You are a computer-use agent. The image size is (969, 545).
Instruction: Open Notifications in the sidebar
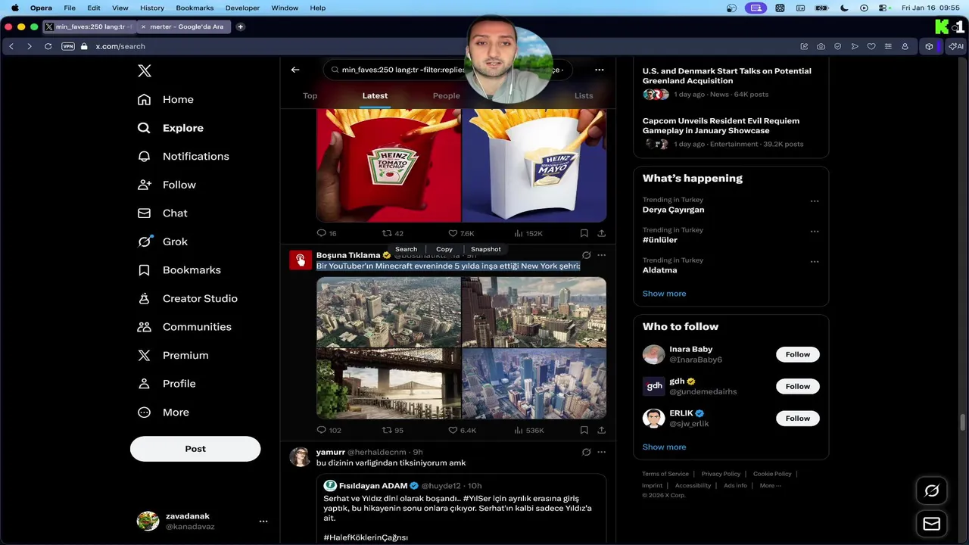pos(183,156)
